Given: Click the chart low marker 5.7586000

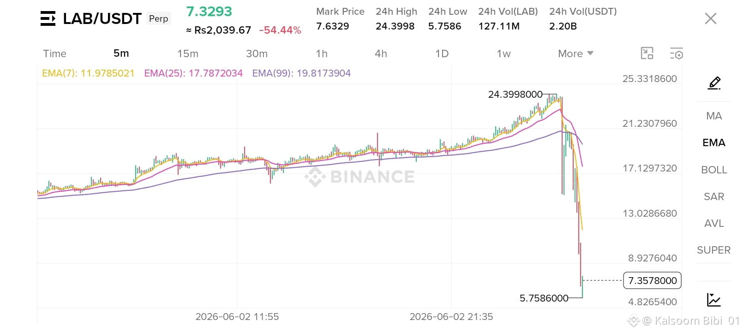Looking at the screenshot, I should 544,298.
